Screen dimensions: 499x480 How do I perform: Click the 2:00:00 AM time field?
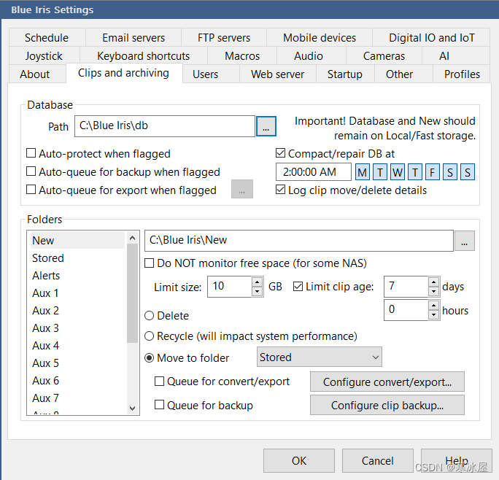click(x=314, y=172)
